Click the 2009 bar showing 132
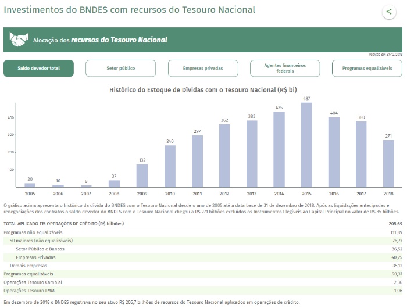 click(142, 176)
